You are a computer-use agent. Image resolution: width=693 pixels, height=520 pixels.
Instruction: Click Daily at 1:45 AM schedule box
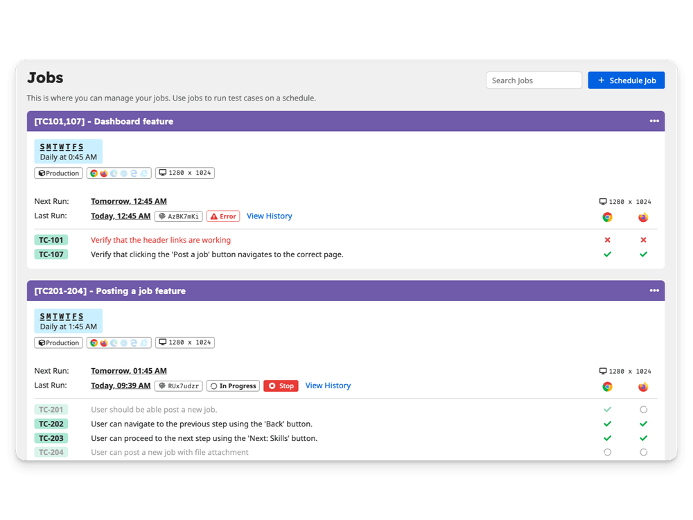tap(69, 321)
